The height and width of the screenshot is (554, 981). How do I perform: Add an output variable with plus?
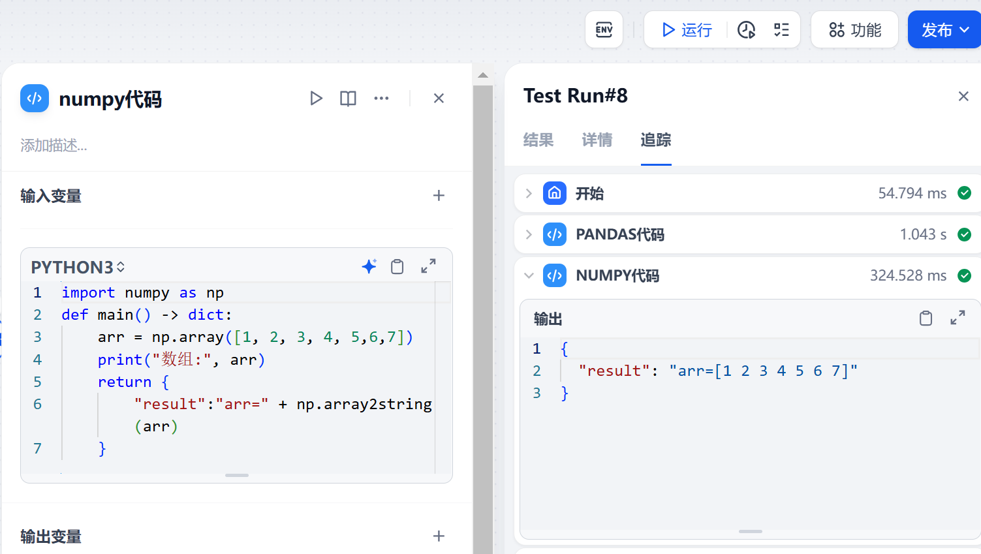pos(439,536)
